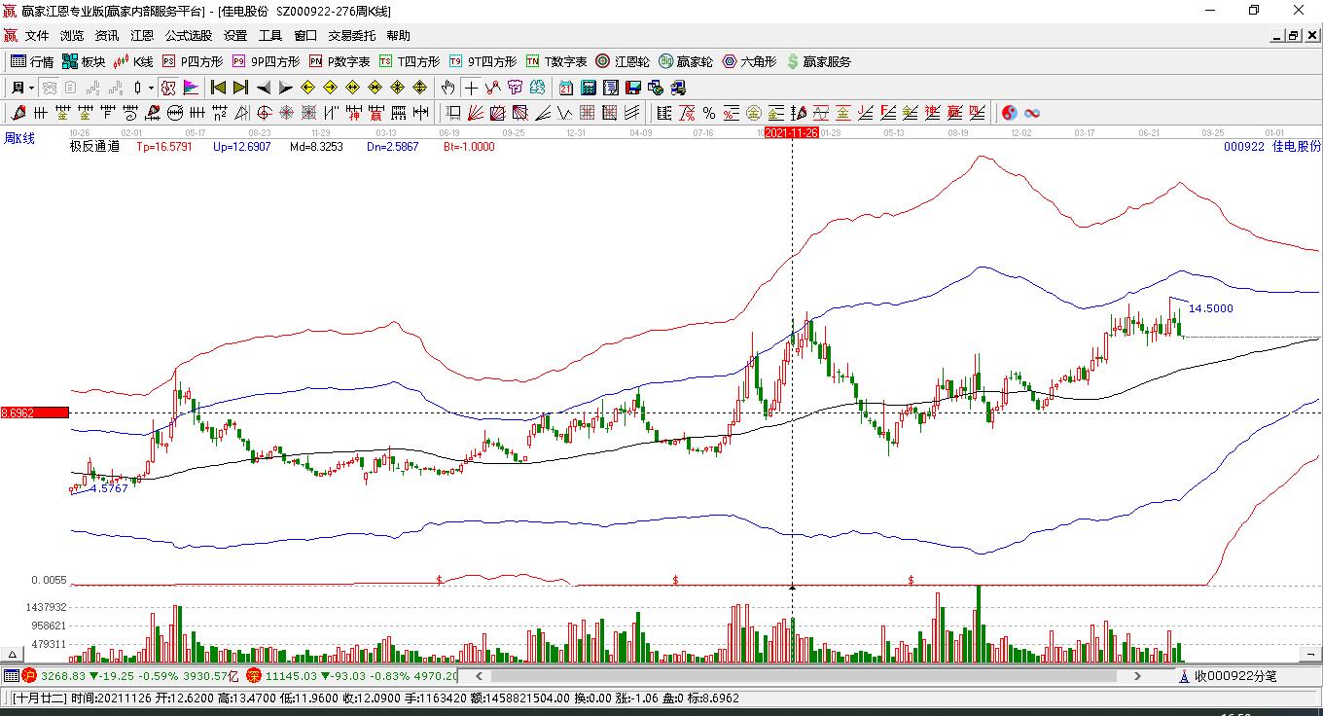Screen dimensions: 1323x716
Task: Click the grid icon in status bar
Action: click(x=12, y=675)
